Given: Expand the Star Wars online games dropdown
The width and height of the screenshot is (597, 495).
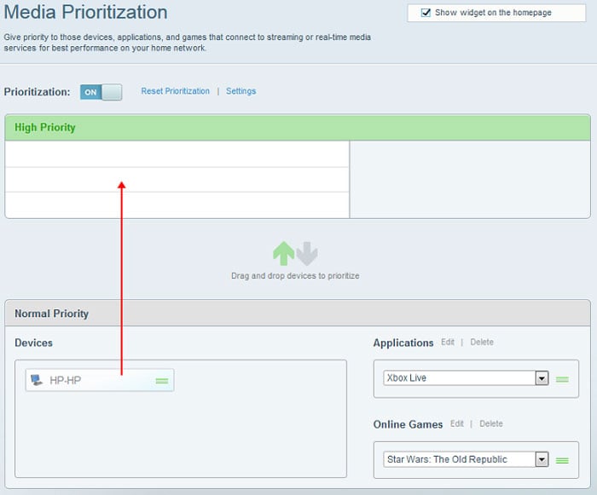Looking at the screenshot, I should pos(541,459).
